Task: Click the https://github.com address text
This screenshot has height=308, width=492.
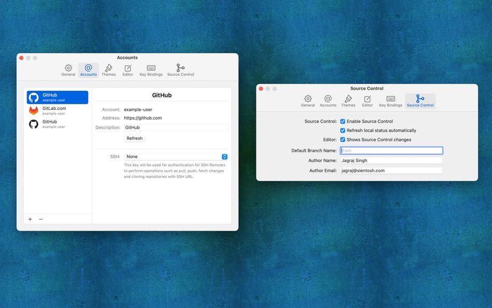Action: pos(143,118)
